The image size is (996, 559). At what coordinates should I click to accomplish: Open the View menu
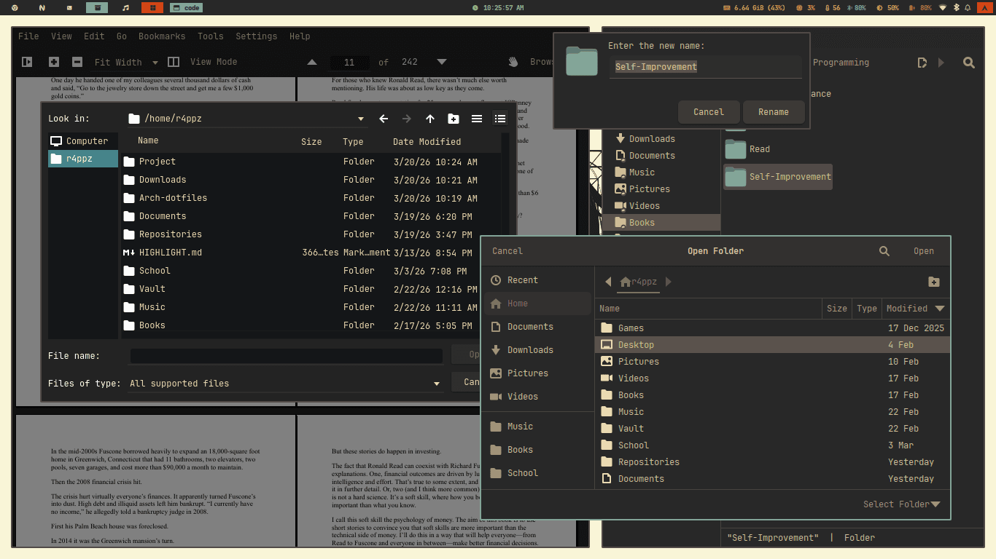pyautogui.click(x=61, y=36)
